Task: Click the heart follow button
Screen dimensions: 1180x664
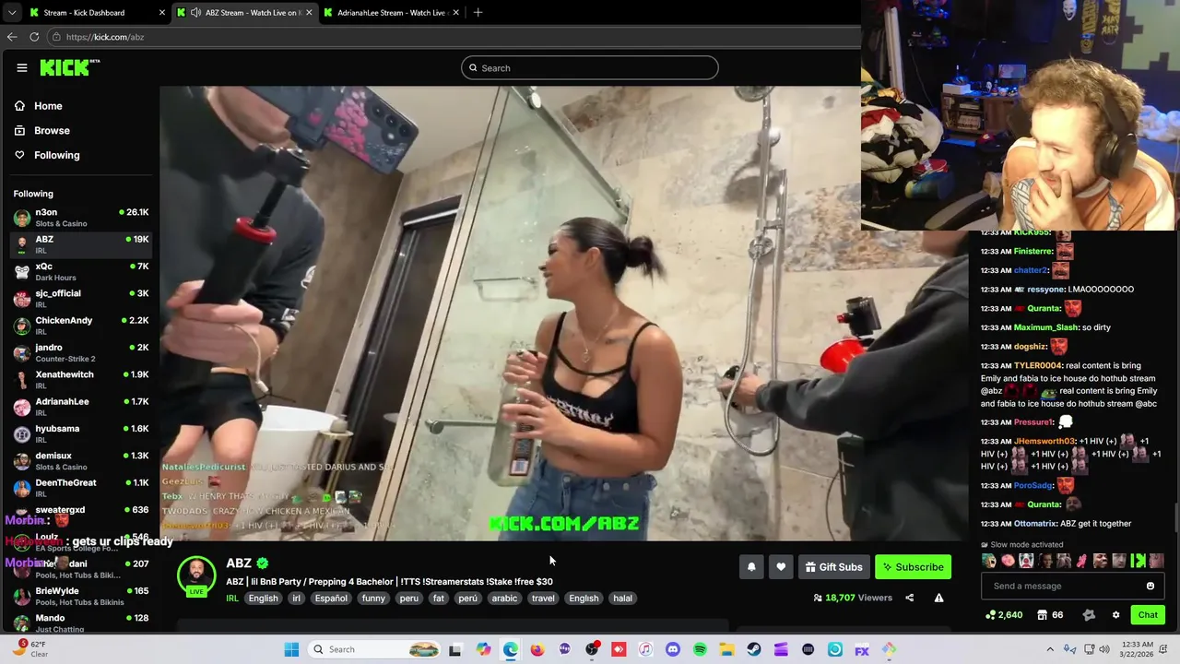Action: 781,567
